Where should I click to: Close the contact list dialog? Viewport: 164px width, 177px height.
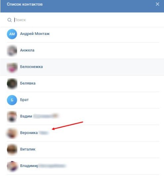(157, 4)
